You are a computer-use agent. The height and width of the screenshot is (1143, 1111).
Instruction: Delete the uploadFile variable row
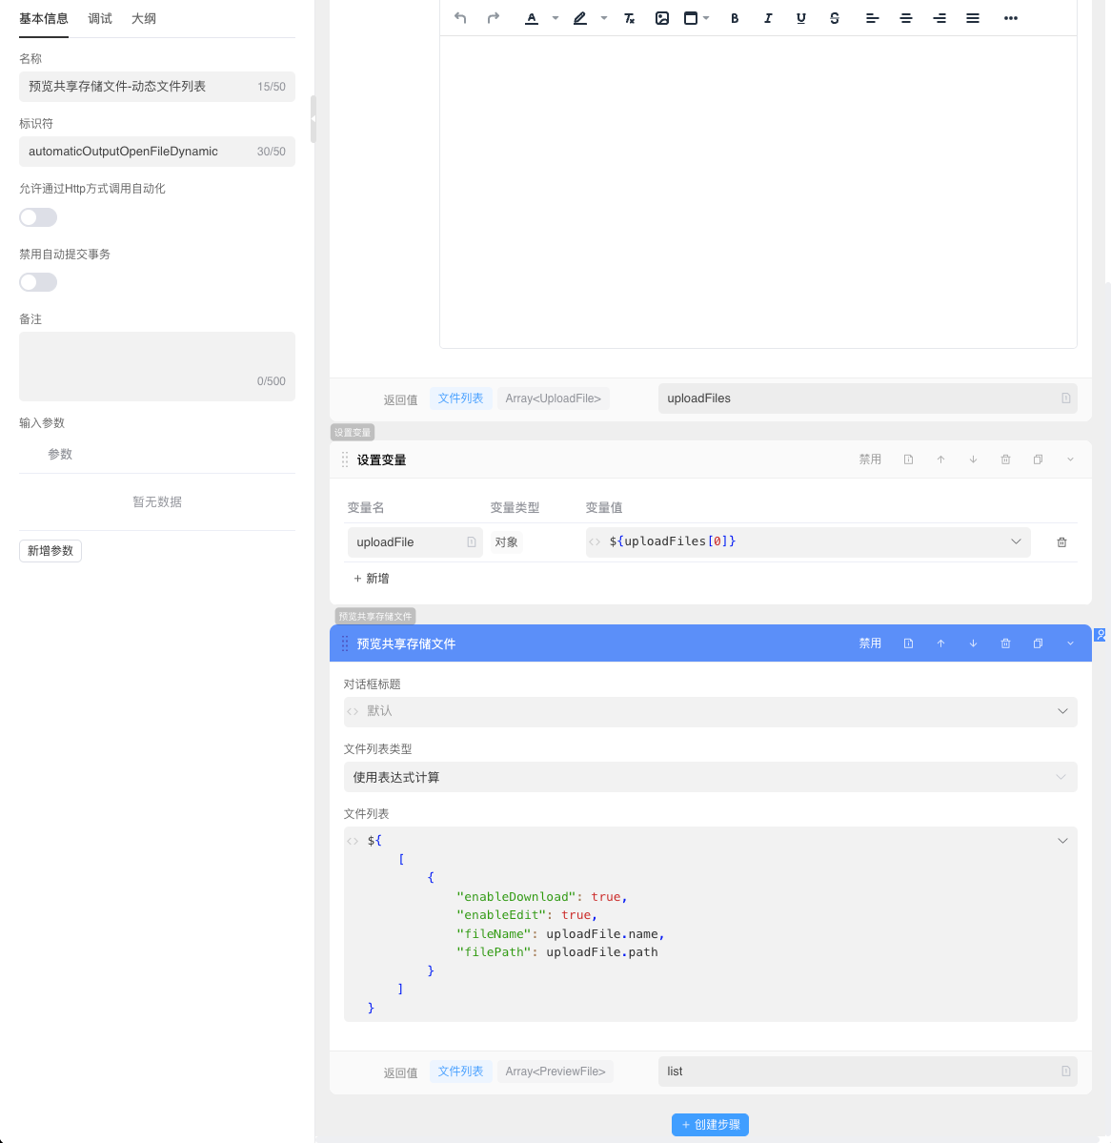tap(1061, 542)
